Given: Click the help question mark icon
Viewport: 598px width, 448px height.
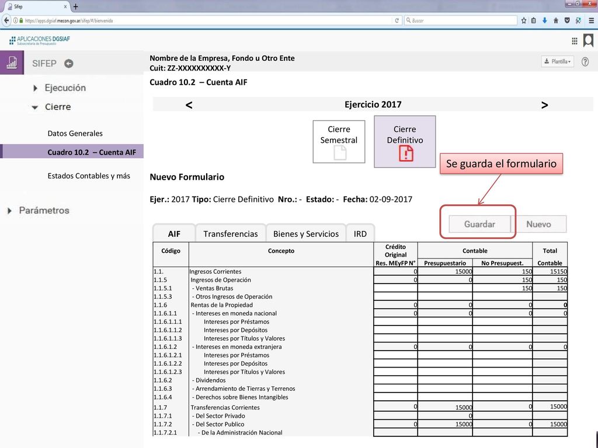Looking at the screenshot, I should [585, 62].
